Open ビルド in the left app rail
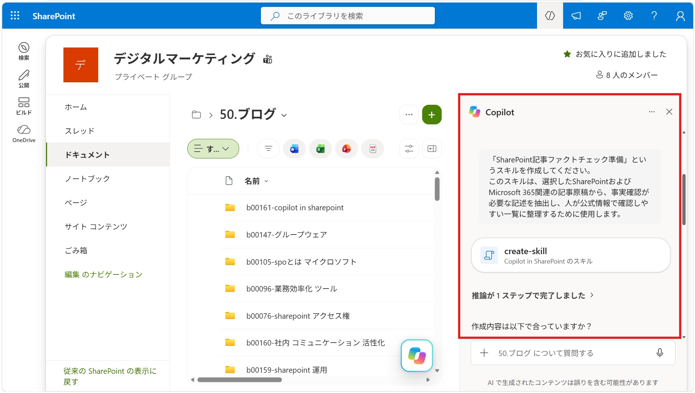695x393 pixels. coord(24,106)
